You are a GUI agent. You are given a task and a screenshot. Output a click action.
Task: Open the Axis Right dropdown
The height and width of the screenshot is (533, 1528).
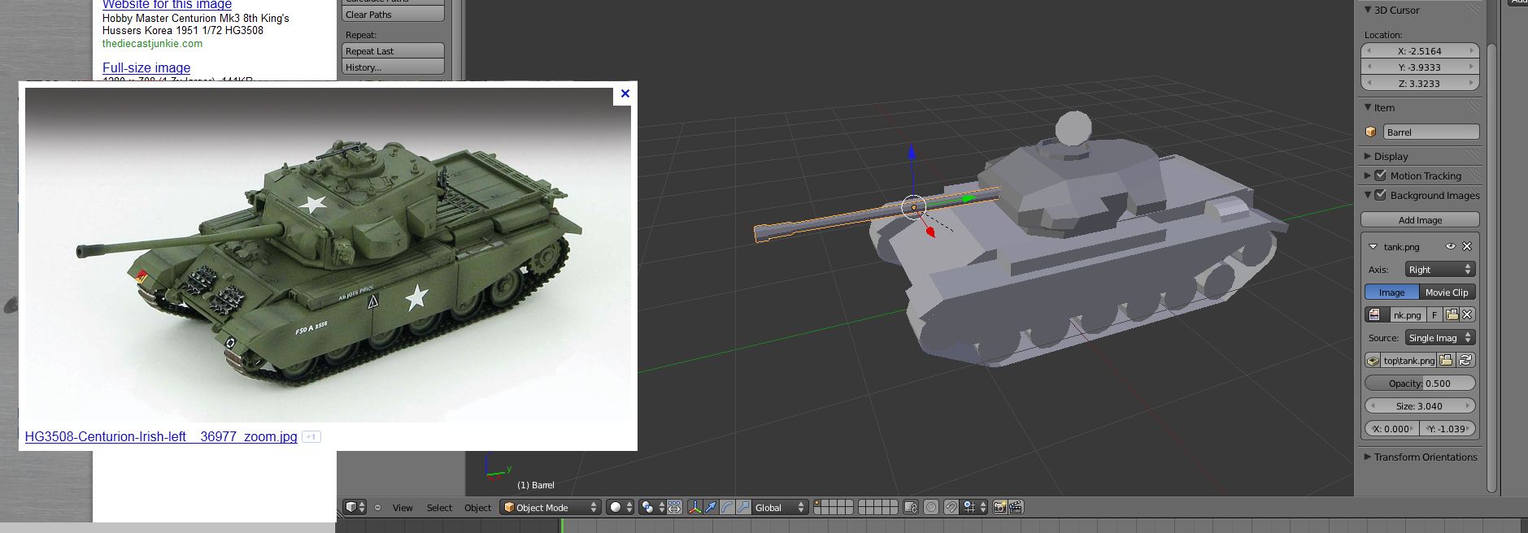point(1439,269)
